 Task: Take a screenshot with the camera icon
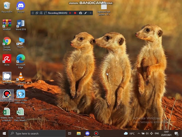[80, 13]
